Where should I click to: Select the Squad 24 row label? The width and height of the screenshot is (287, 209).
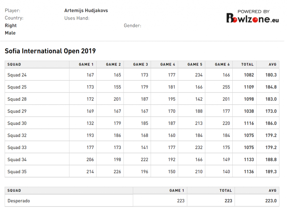pyautogui.click(x=17, y=75)
